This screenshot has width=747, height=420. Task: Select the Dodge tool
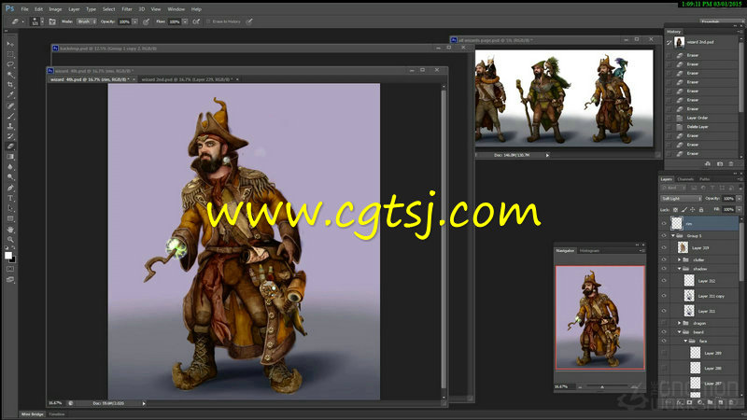pyautogui.click(x=10, y=177)
